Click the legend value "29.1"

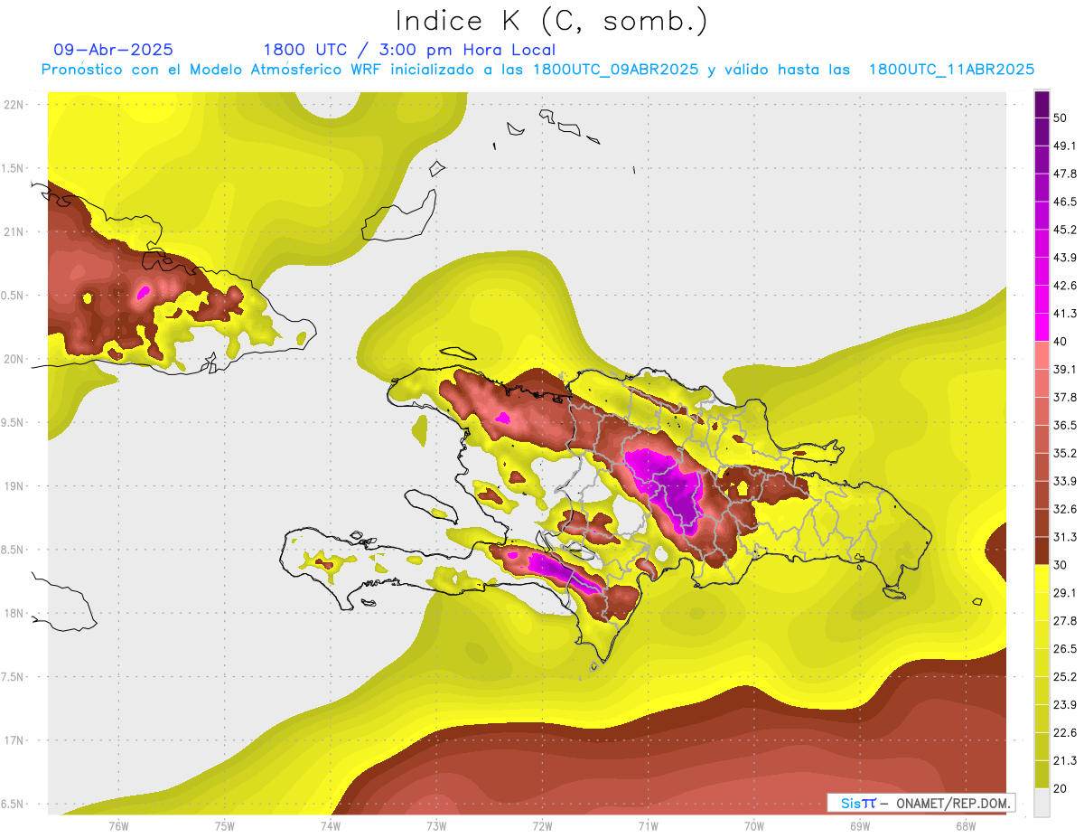tap(1065, 592)
